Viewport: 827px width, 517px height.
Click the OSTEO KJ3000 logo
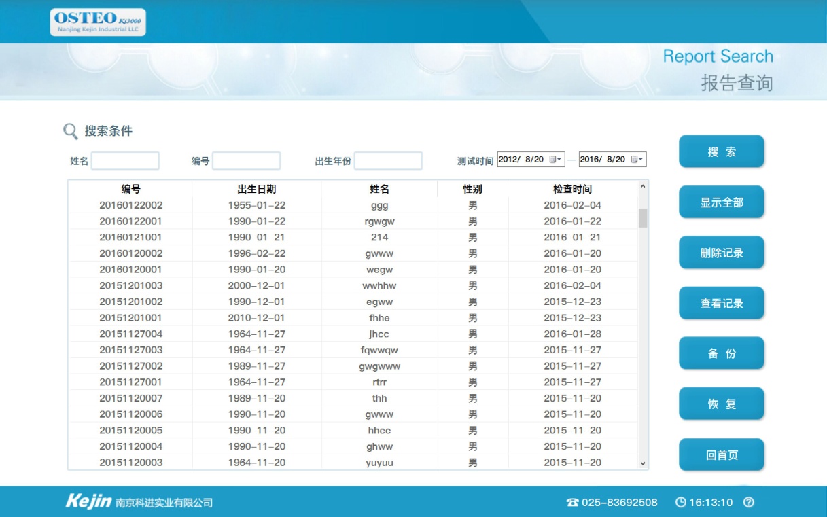(x=98, y=22)
